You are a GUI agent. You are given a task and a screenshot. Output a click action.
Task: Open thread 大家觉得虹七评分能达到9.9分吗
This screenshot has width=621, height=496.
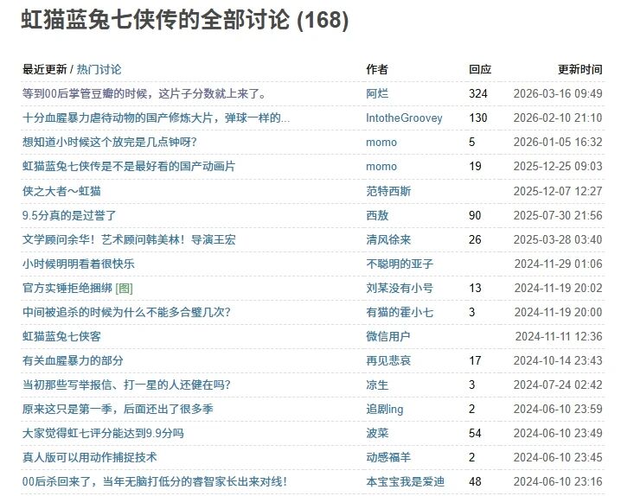coord(103,433)
